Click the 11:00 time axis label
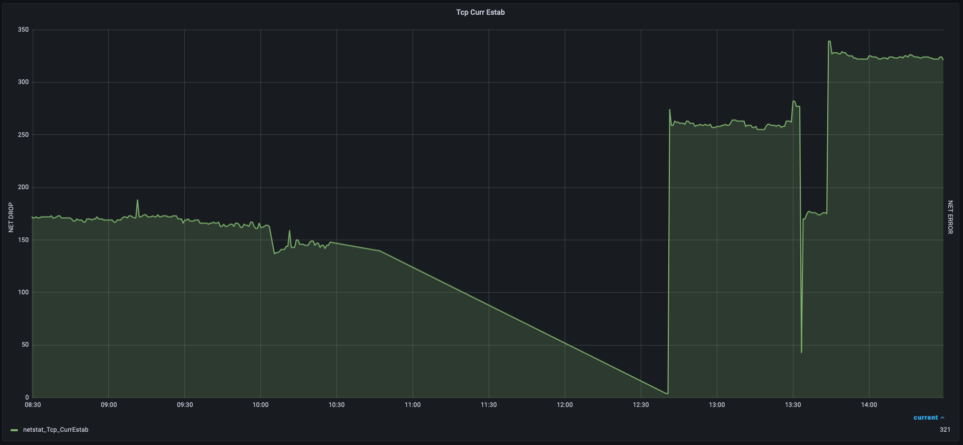 (x=413, y=405)
